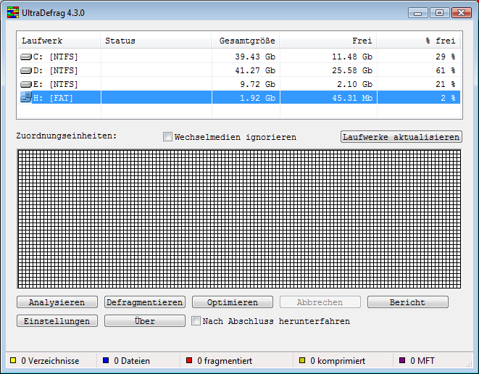479x374 pixels.
Task: Select the E: drive icon
Action: click(26, 84)
